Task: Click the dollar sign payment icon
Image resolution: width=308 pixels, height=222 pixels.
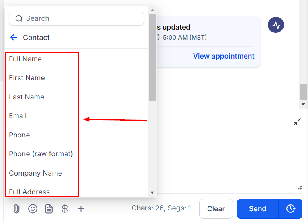Action: point(65,209)
